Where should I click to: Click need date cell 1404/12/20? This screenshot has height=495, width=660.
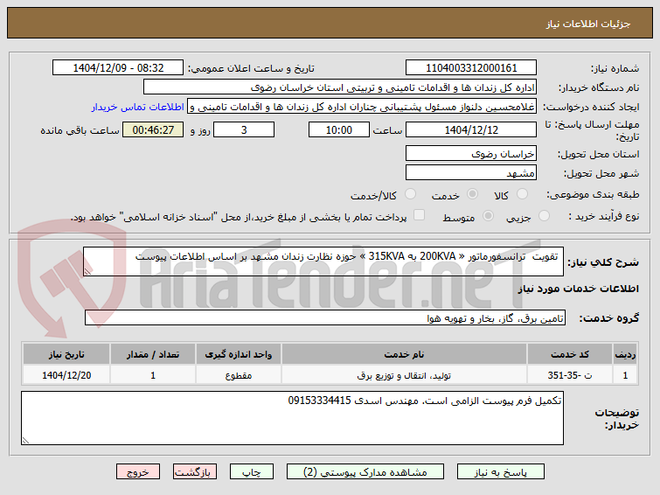point(66,375)
